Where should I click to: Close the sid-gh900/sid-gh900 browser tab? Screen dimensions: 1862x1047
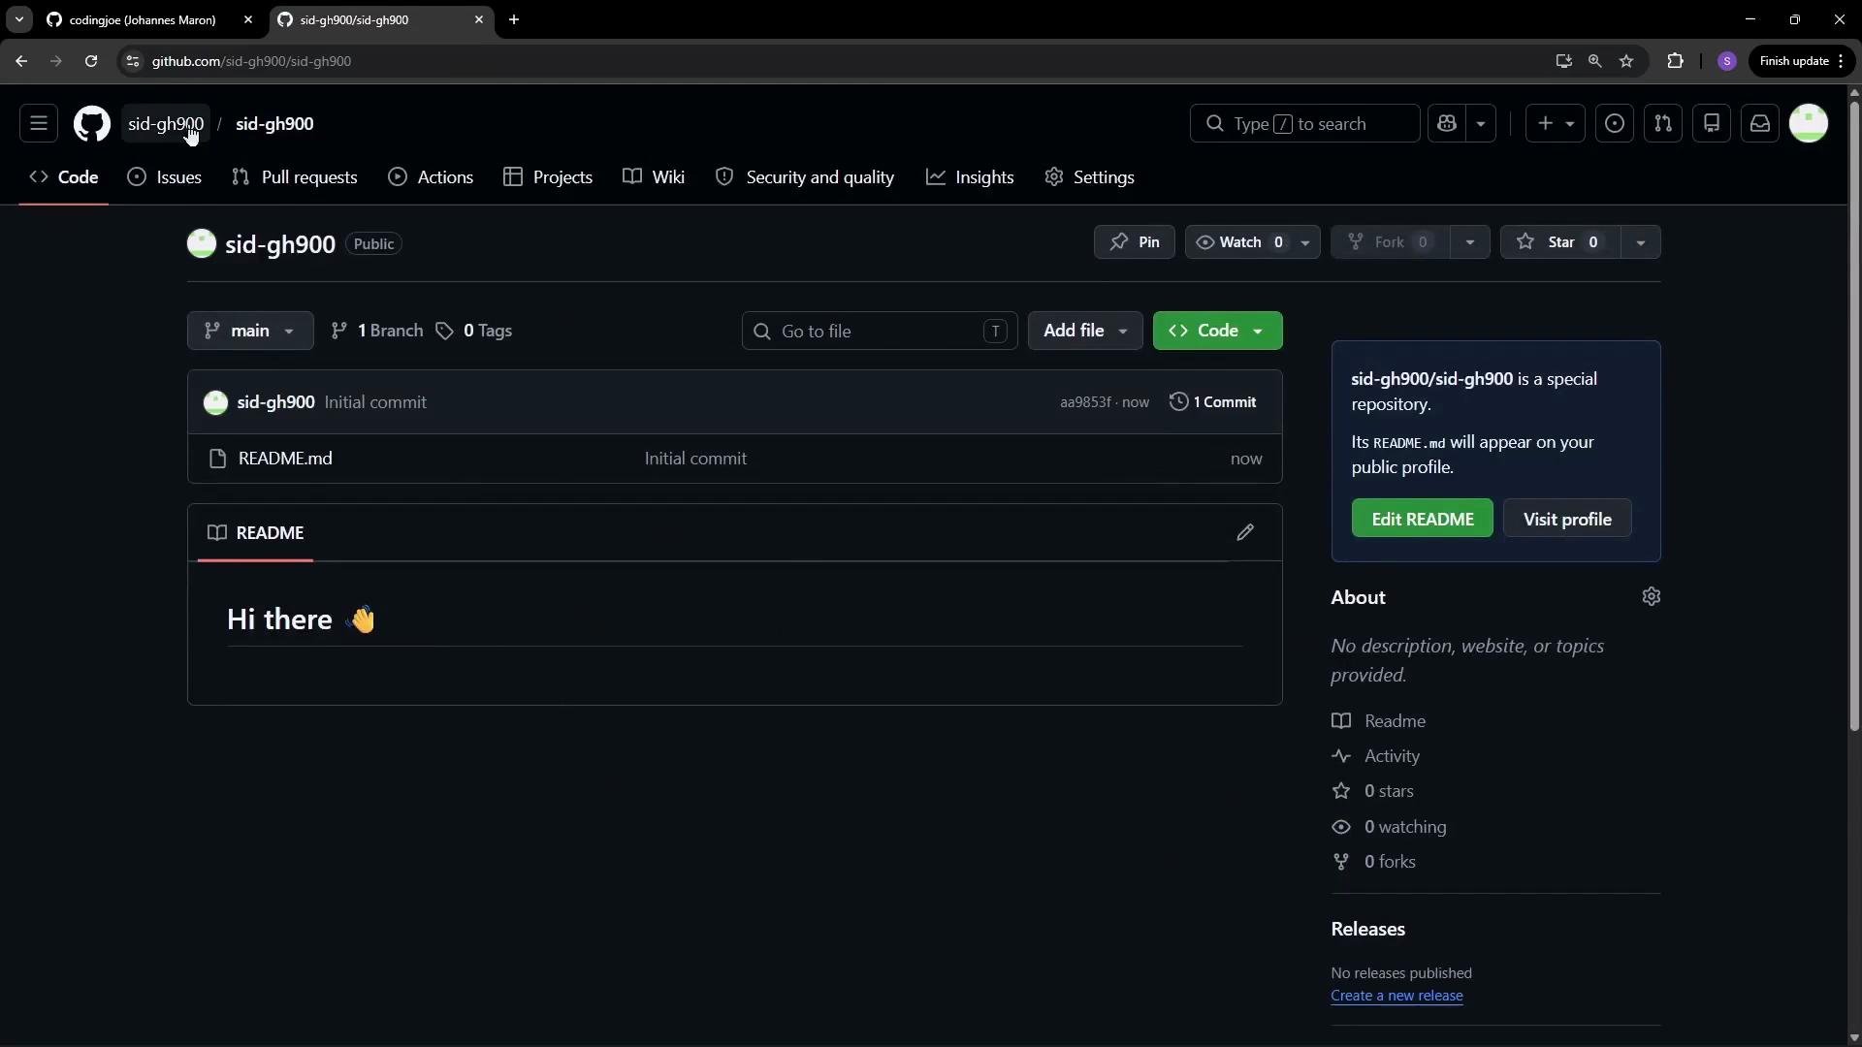click(x=478, y=19)
